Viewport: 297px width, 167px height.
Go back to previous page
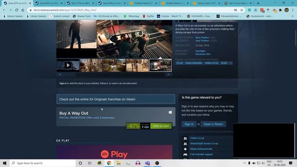[4, 10]
